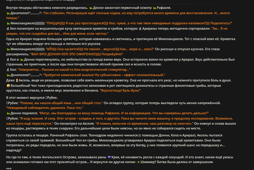The width and height of the screenshot is (254, 170).
Task: Click the flask icon before 'Кел посмотрел на внушительную'
Action: pyautogui.click(x=8, y=29)
